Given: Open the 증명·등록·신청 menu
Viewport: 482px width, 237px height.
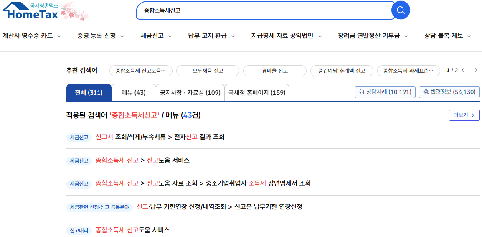Looking at the screenshot, I should pos(96,36).
